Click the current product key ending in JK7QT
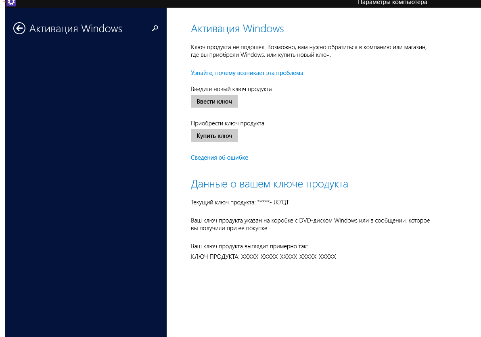The width and height of the screenshot is (481, 337). point(240,202)
